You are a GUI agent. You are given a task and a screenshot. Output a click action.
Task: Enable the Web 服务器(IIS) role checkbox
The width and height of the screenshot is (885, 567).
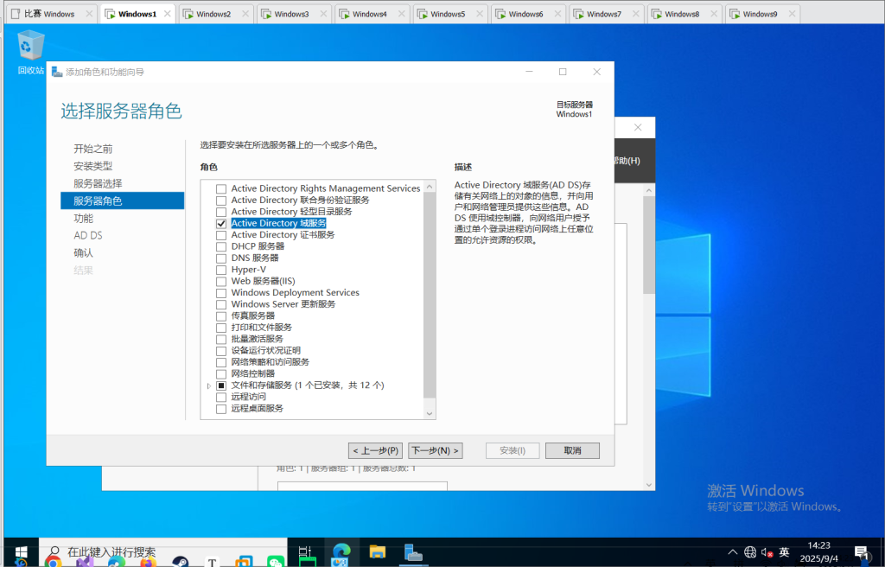(x=221, y=281)
